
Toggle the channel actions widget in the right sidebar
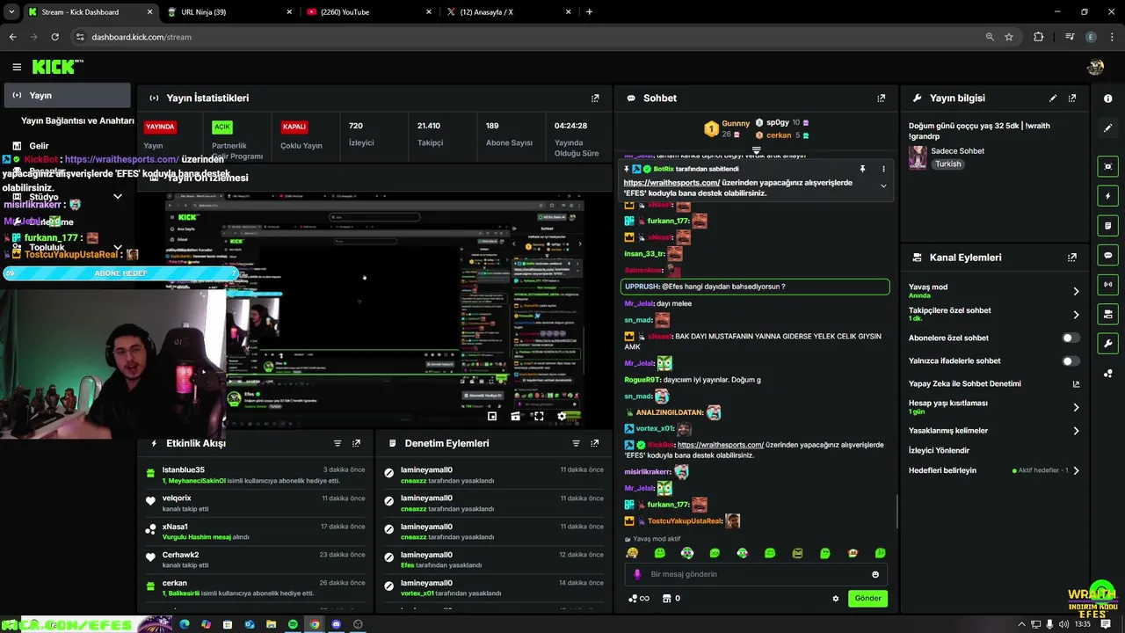click(1108, 314)
